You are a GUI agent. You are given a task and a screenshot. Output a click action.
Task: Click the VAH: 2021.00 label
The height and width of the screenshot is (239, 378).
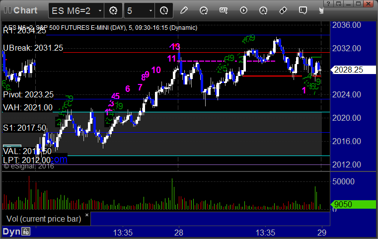28,107
